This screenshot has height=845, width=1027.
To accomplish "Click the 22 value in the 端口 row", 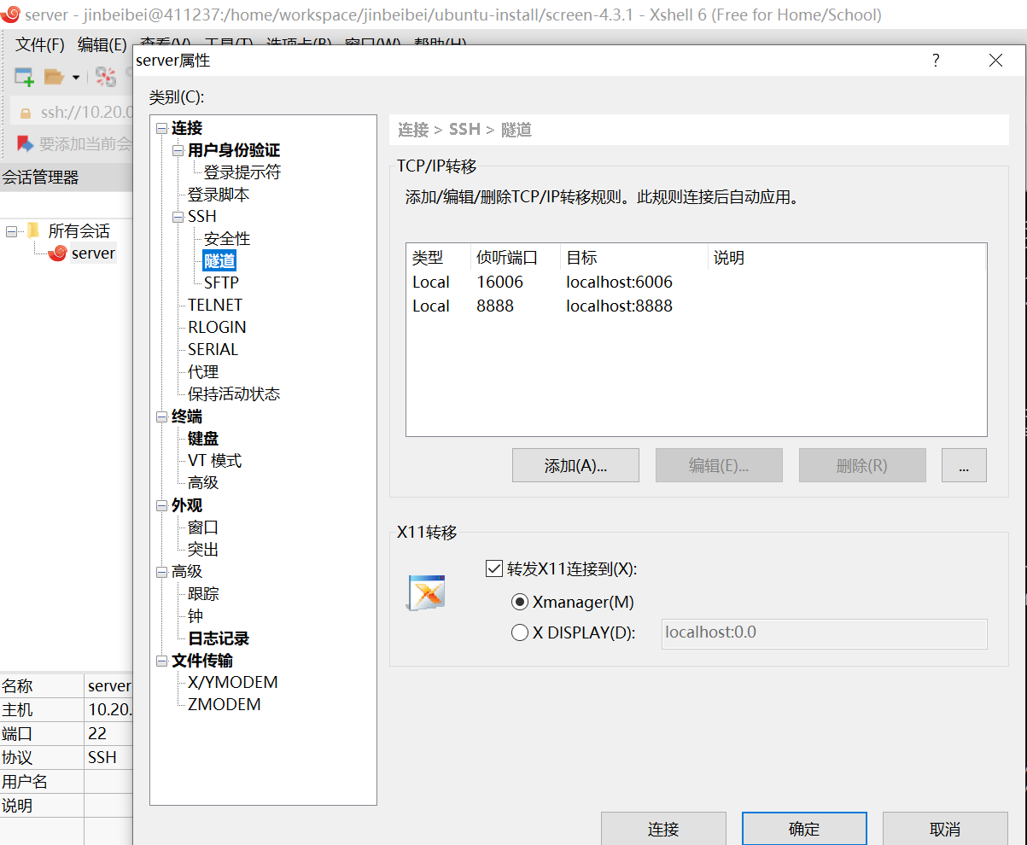I will 96,733.
